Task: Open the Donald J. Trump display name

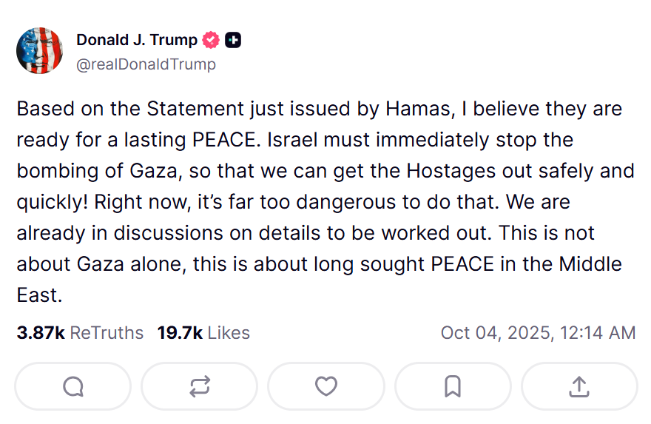Action: tap(137, 40)
